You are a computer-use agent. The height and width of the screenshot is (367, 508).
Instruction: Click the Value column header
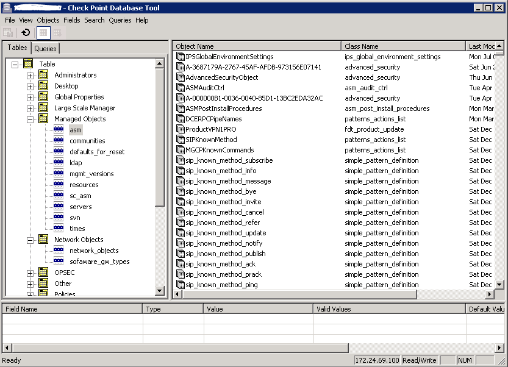pos(258,308)
